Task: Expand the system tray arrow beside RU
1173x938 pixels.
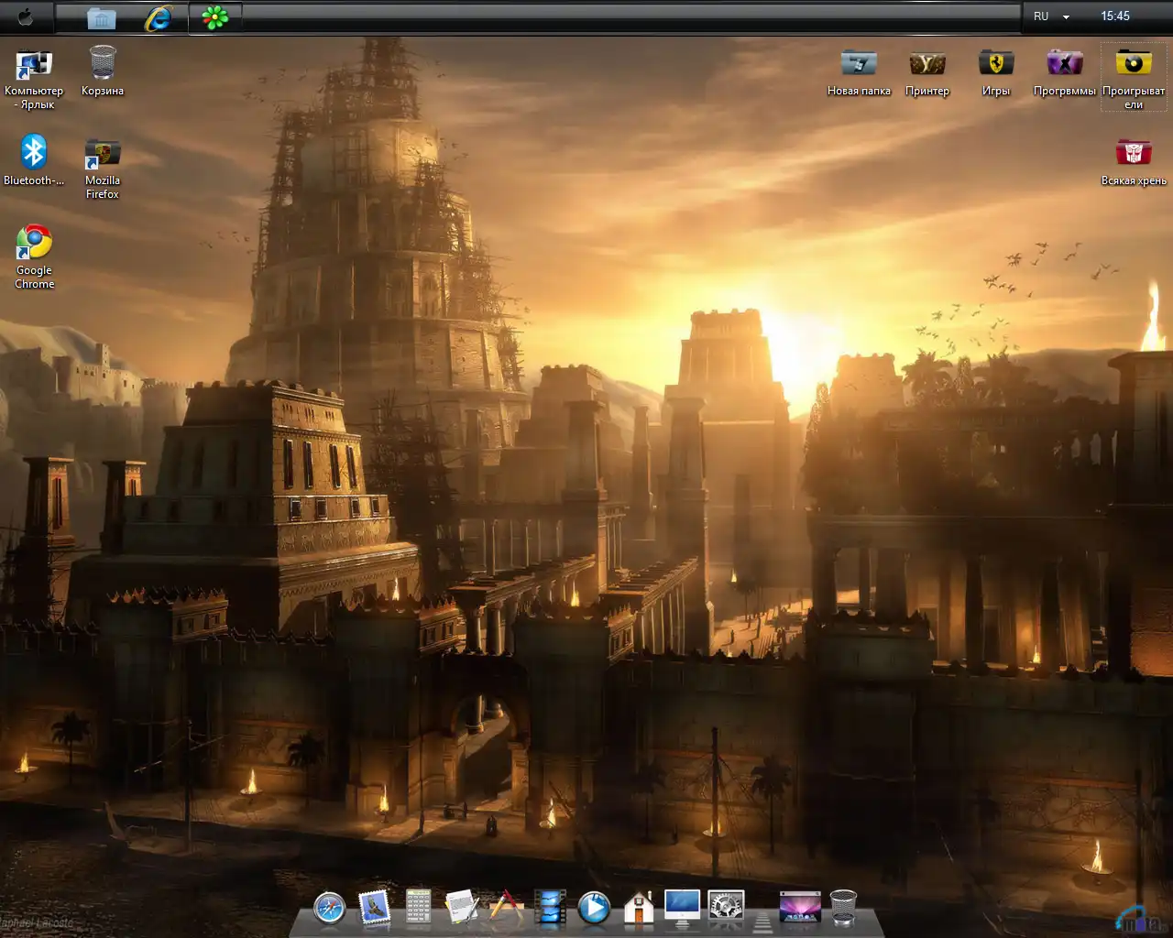Action: tap(1066, 16)
